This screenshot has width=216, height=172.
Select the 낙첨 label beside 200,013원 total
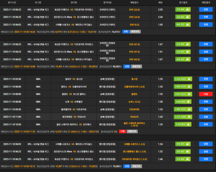tap(123, 131)
